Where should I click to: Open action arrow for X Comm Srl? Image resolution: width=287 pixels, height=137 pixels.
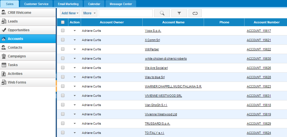(75, 40)
